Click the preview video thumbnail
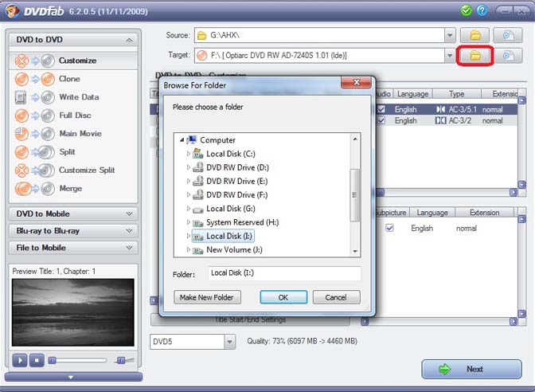This screenshot has height=392, width=535. 73,312
